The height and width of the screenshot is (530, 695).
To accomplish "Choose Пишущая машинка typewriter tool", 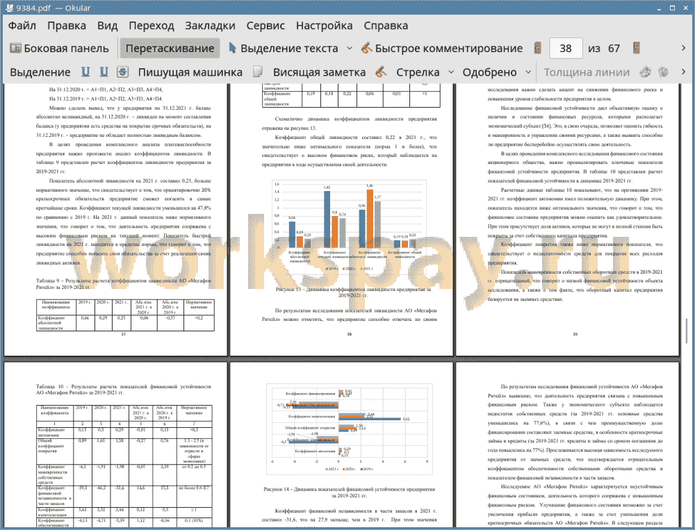I will [x=190, y=72].
